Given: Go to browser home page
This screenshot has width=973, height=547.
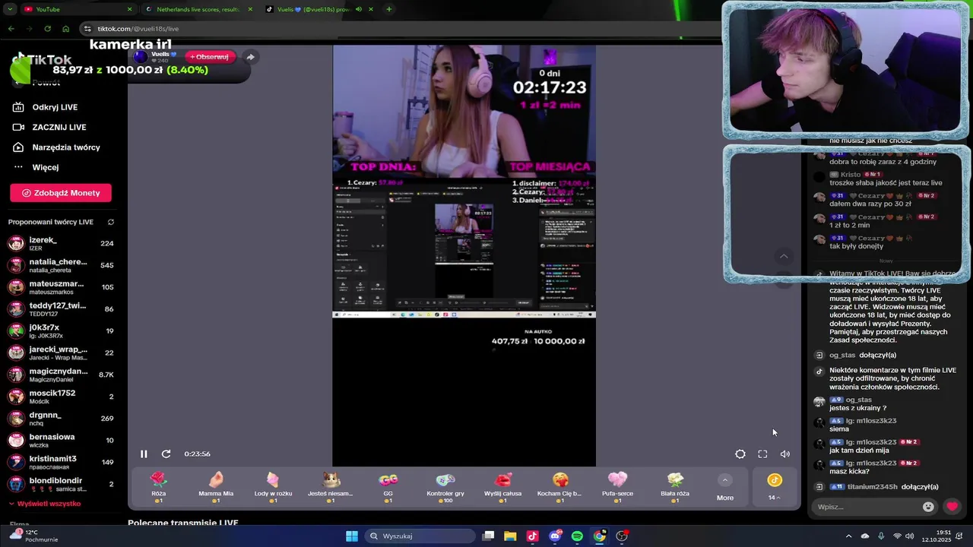Looking at the screenshot, I should click(x=65, y=29).
